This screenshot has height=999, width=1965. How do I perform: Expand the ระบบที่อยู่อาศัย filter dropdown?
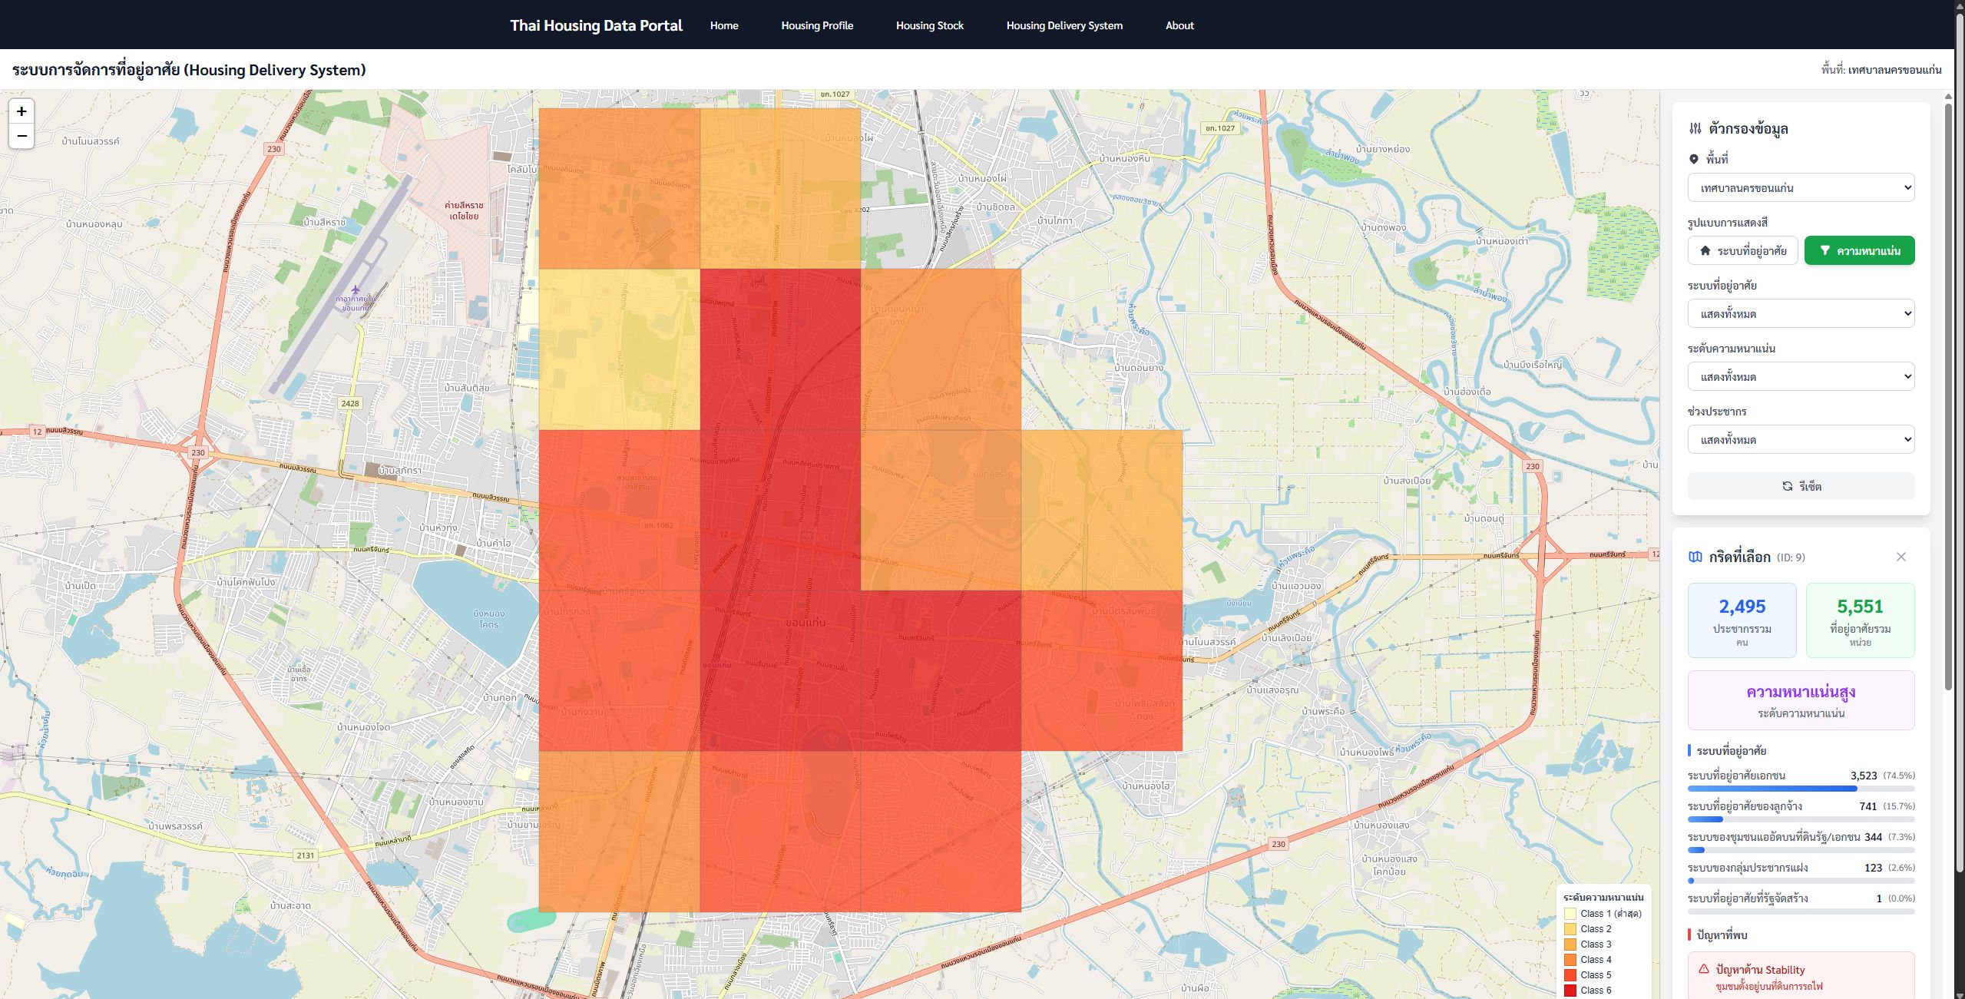click(1801, 314)
